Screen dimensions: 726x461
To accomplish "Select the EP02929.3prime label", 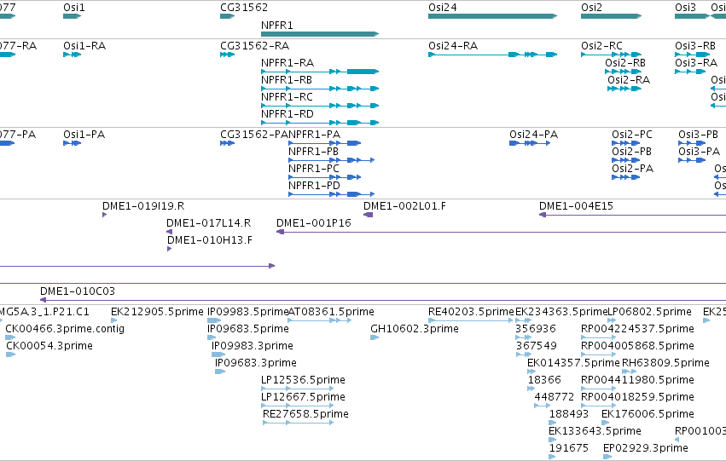I will (x=646, y=449).
